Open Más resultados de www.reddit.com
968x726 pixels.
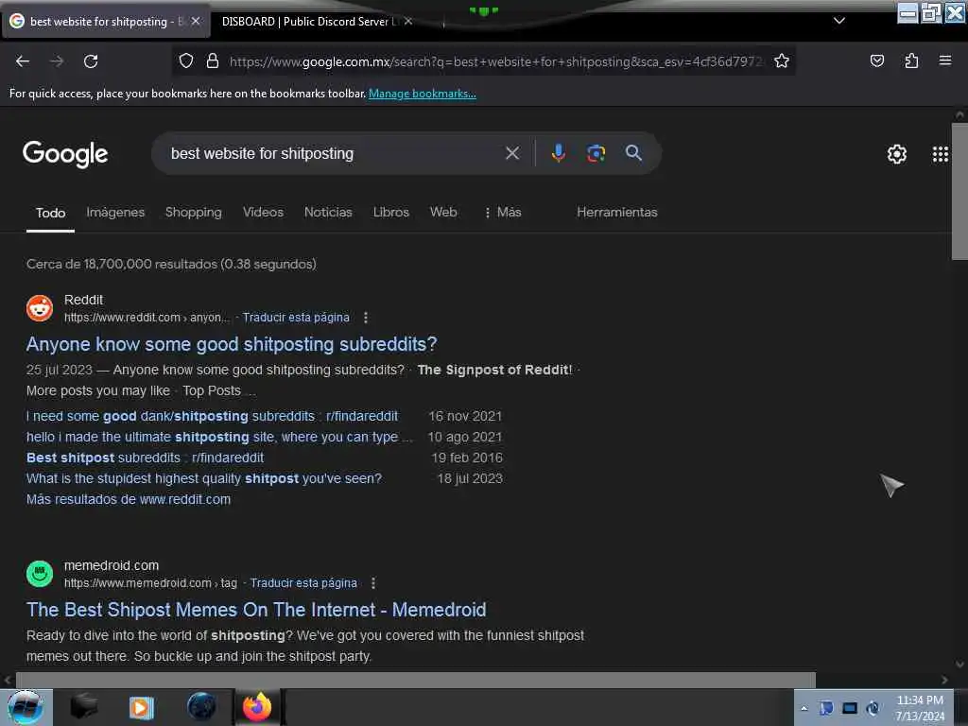(x=129, y=499)
